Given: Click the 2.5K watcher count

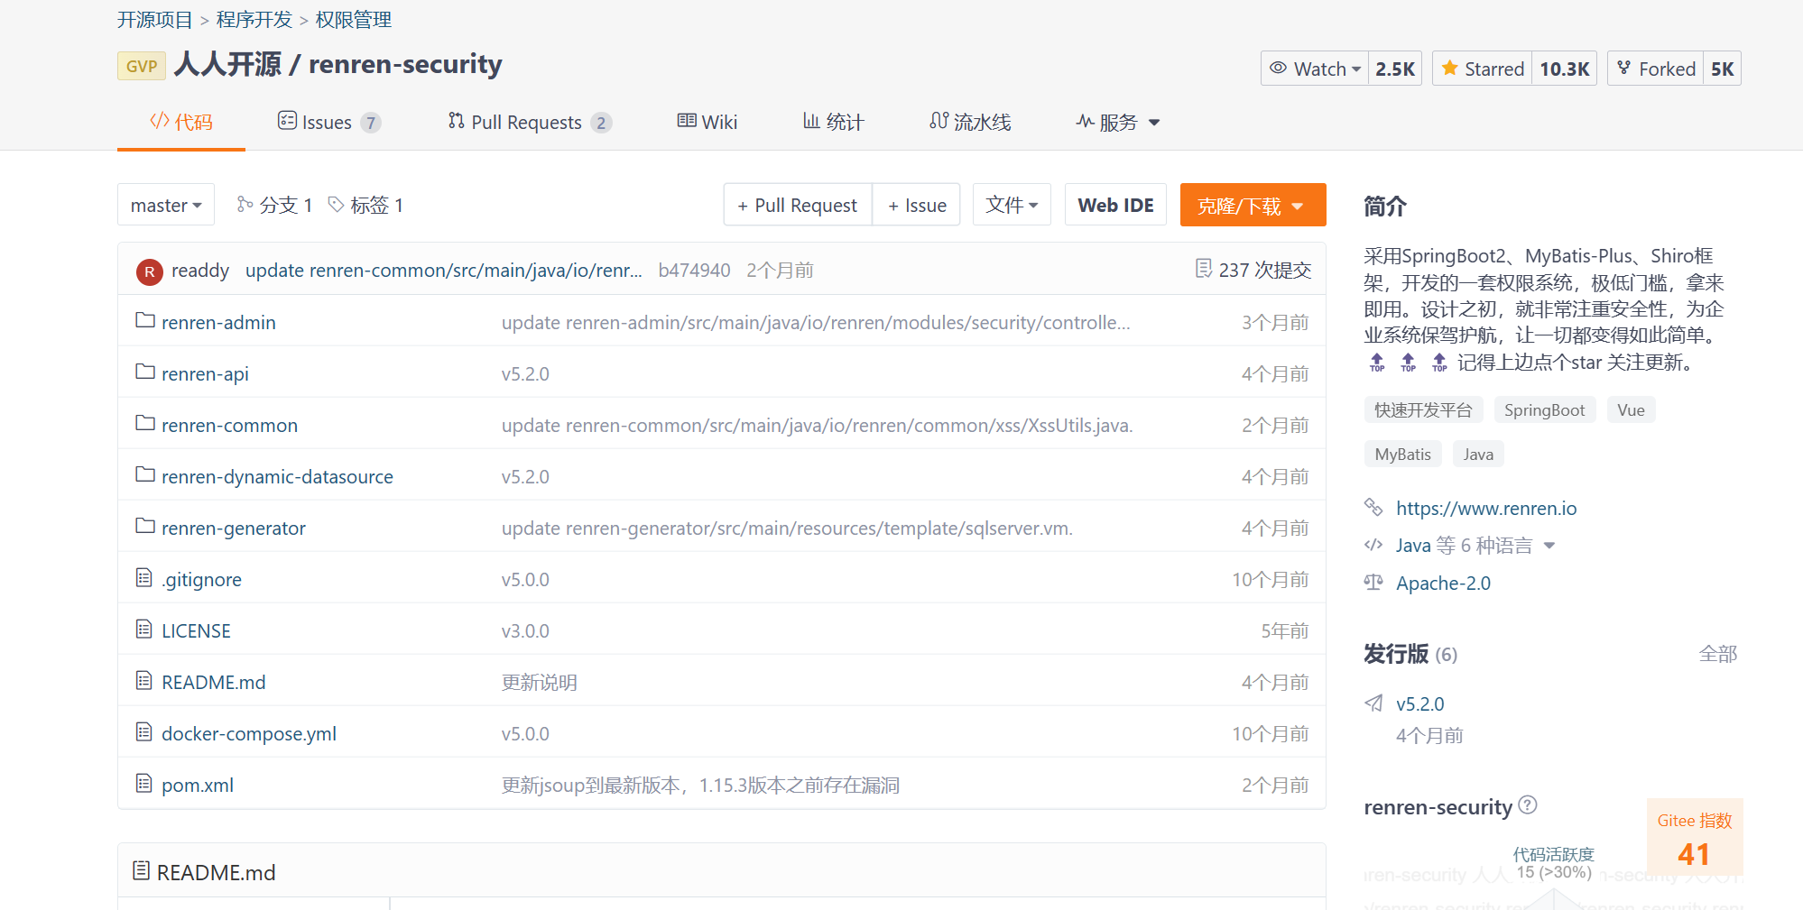Looking at the screenshot, I should [x=1394, y=69].
